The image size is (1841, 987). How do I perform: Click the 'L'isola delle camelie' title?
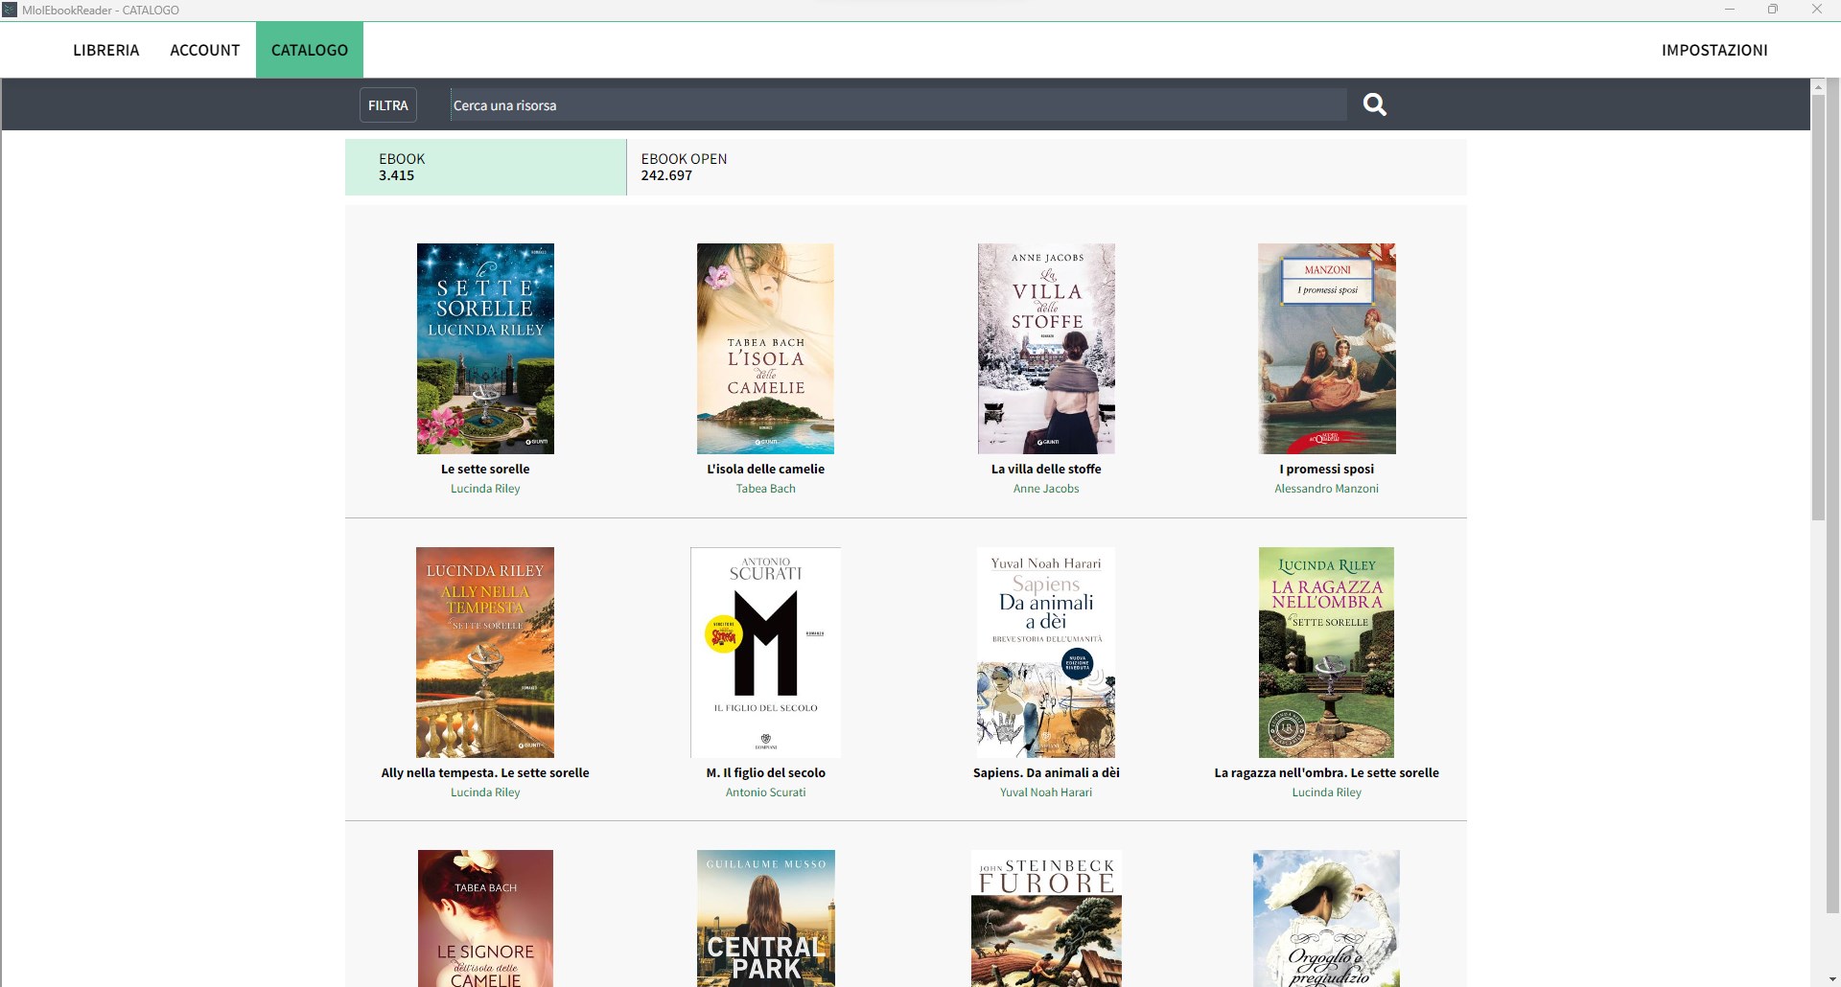click(x=765, y=469)
